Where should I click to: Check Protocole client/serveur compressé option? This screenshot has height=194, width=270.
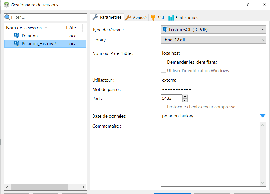click(x=164, y=107)
